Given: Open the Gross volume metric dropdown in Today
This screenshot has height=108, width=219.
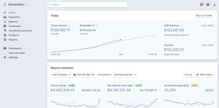Looking at the screenshot, I should pos(60,26).
